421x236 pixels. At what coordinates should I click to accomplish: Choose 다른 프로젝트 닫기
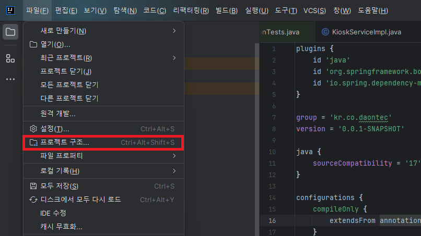coord(103,98)
